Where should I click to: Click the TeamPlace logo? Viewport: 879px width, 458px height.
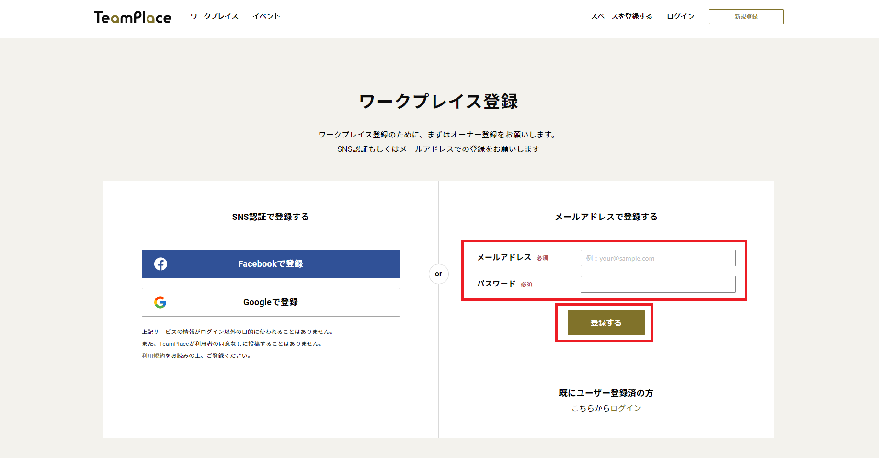[133, 17]
